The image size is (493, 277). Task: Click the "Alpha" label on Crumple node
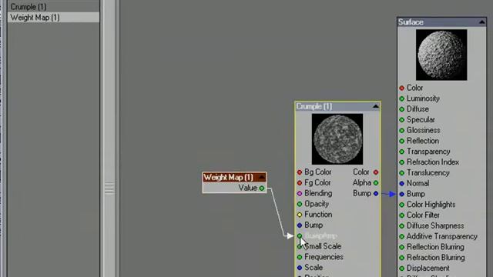point(362,182)
